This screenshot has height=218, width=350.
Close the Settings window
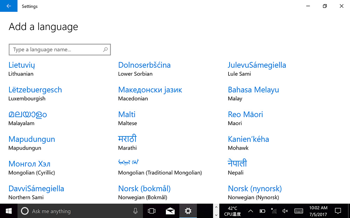click(x=342, y=6)
